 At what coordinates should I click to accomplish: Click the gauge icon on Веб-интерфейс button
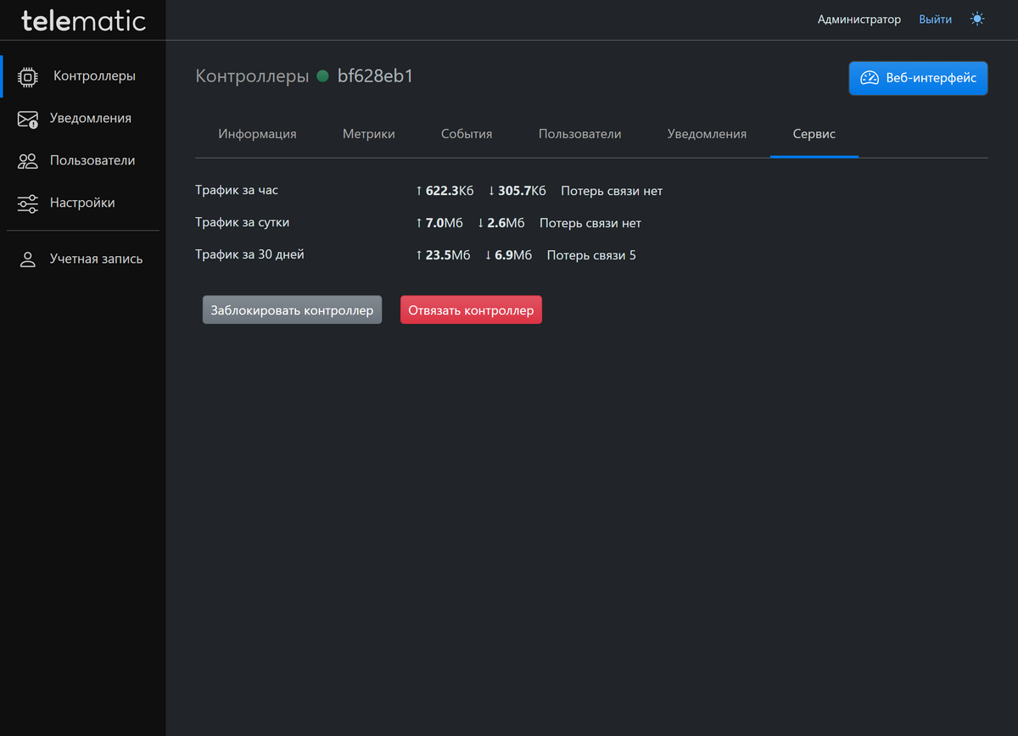point(870,78)
